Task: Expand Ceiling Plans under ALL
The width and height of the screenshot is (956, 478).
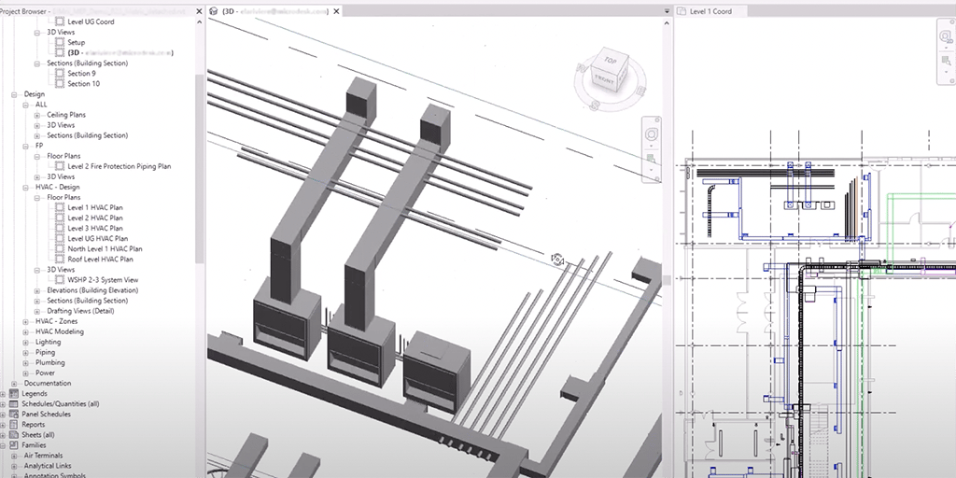Action: [x=36, y=115]
